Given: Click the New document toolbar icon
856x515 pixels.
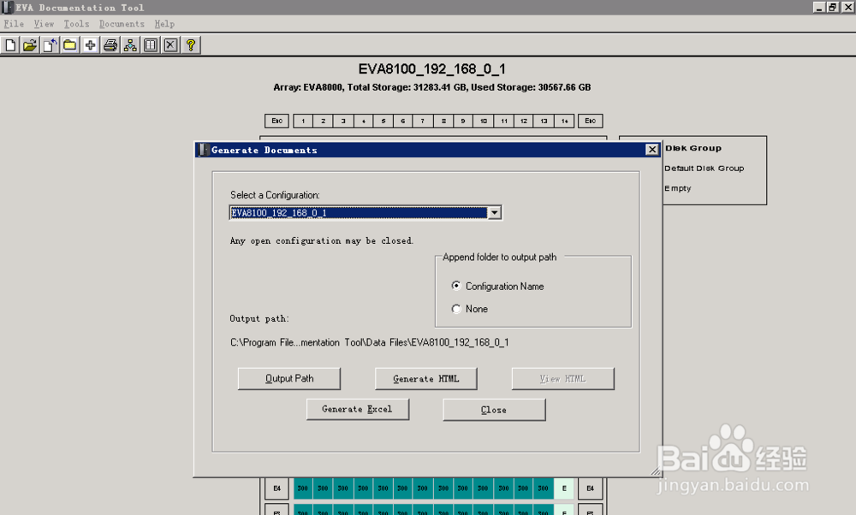Looking at the screenshot, I should [9, 44].
